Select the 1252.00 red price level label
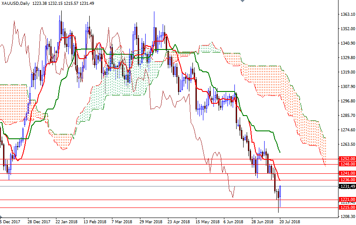The width and height of the screenshot is (356, 225). click(x=347, y=159)
